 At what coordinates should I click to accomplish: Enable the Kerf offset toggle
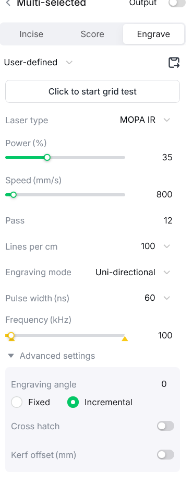[x=166, y=455]
